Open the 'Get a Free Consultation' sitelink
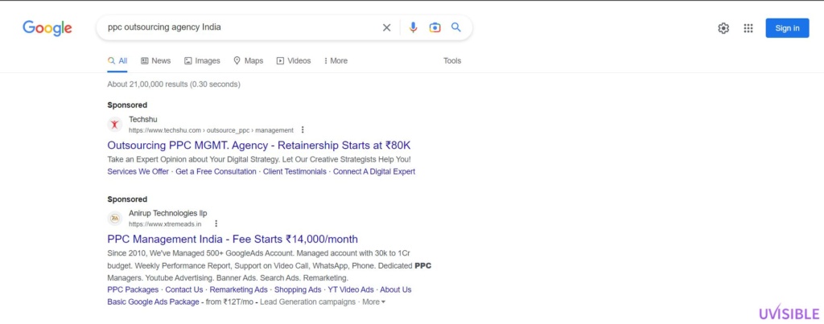Image resolution: width=824 pixels, height=324 pixels. (x=216, y=172)
